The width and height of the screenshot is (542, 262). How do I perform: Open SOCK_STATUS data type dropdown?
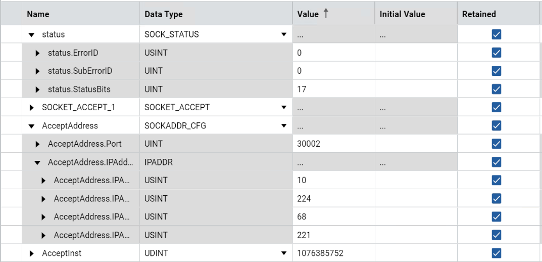[284, 35]
